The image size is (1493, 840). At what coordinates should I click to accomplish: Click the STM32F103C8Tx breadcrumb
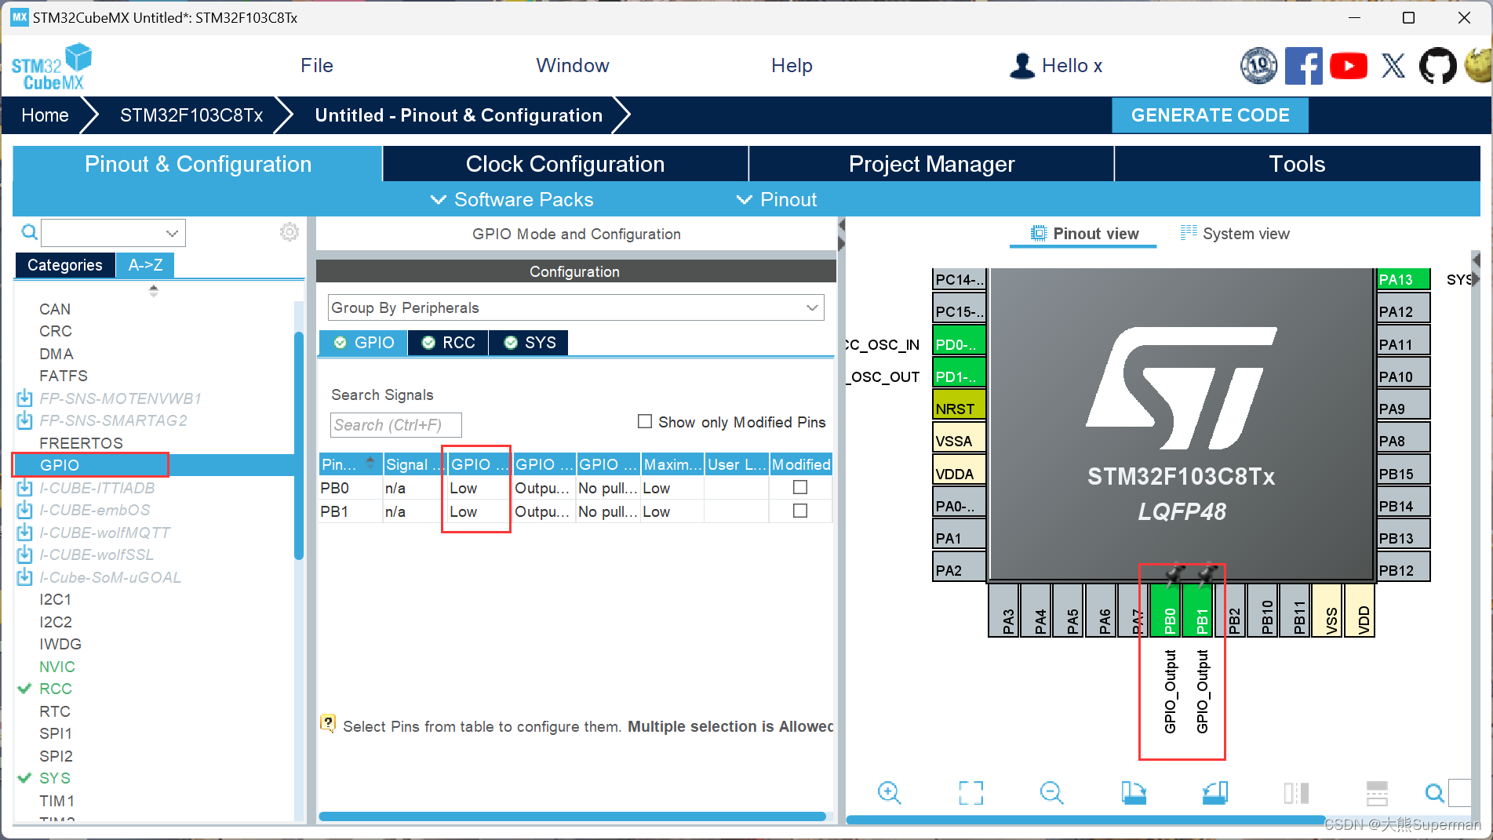pyautogui.click(x=191, y=115)
